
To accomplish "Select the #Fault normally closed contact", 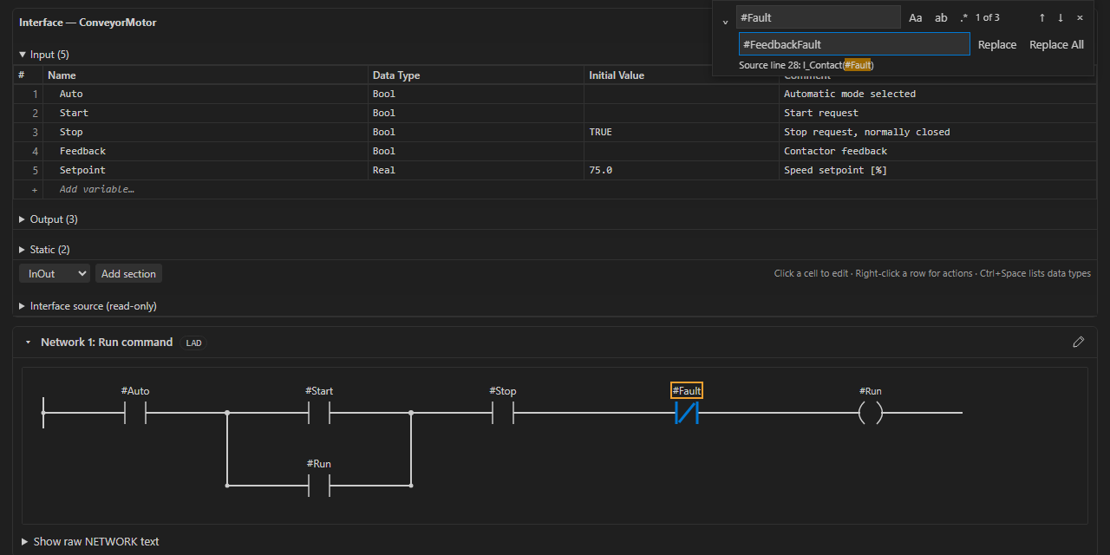I will tap(687, 413).
